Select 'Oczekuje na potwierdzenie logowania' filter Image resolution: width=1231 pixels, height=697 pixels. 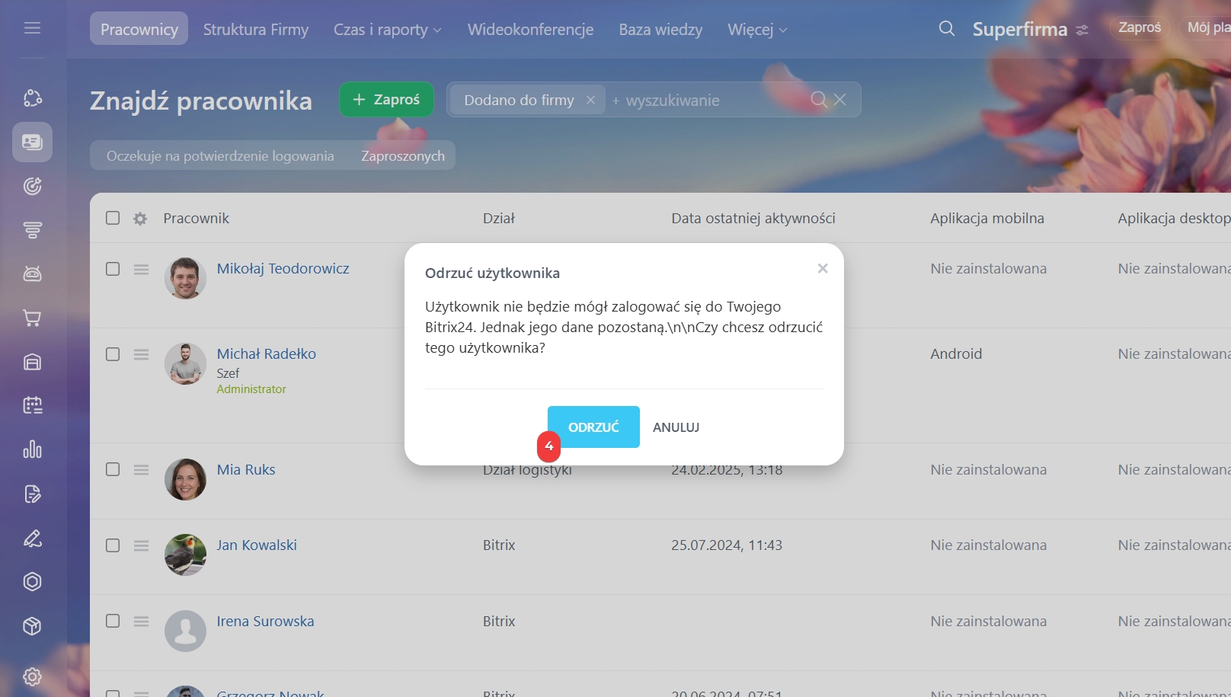(220, 156)
